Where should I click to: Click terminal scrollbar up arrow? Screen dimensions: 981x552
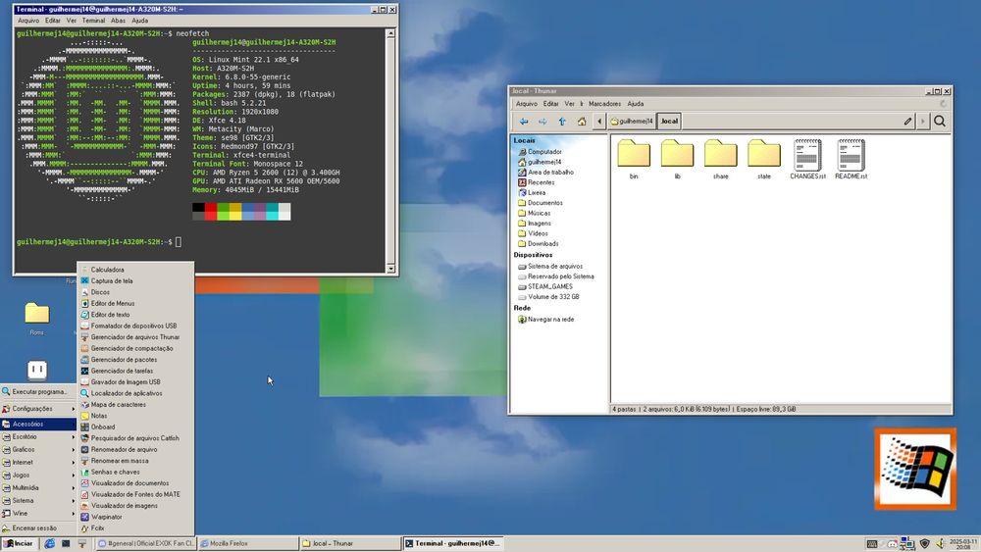(x=391, y=33)
